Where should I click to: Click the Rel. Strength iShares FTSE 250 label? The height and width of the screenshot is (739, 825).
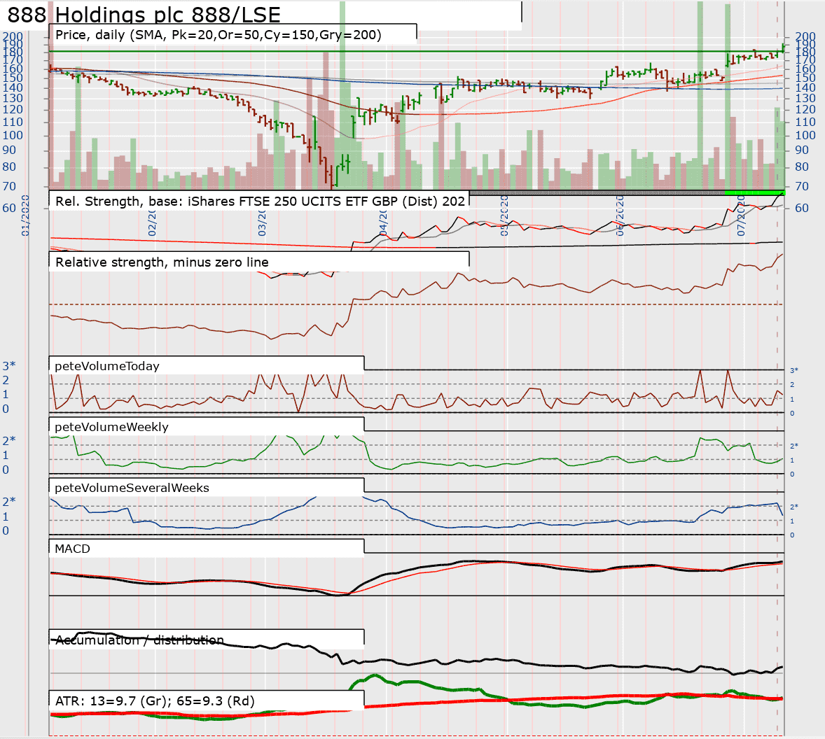pyautogui.click(x=261, y=202)
